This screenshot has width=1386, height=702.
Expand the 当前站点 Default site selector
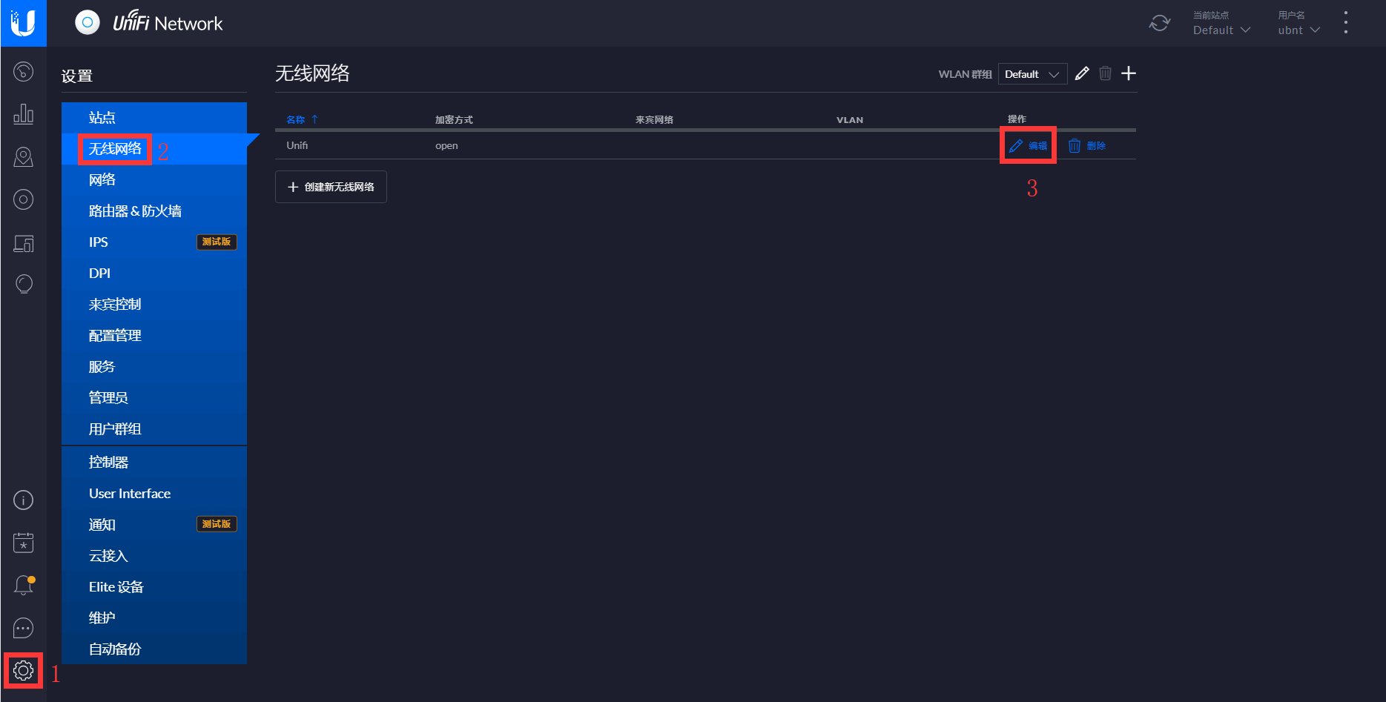coord(1221,30)
